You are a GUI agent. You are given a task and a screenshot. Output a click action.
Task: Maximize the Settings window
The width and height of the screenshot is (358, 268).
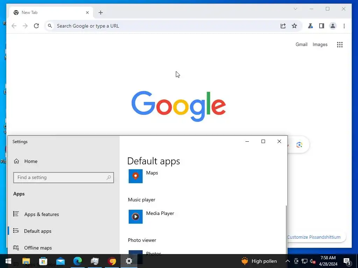point(263,141)
